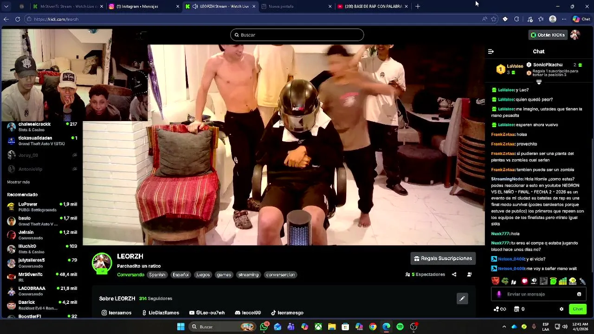Viewport: 594px width, 334px height.
Task: Open leocol99 Discord link
Action: (248, 313)
